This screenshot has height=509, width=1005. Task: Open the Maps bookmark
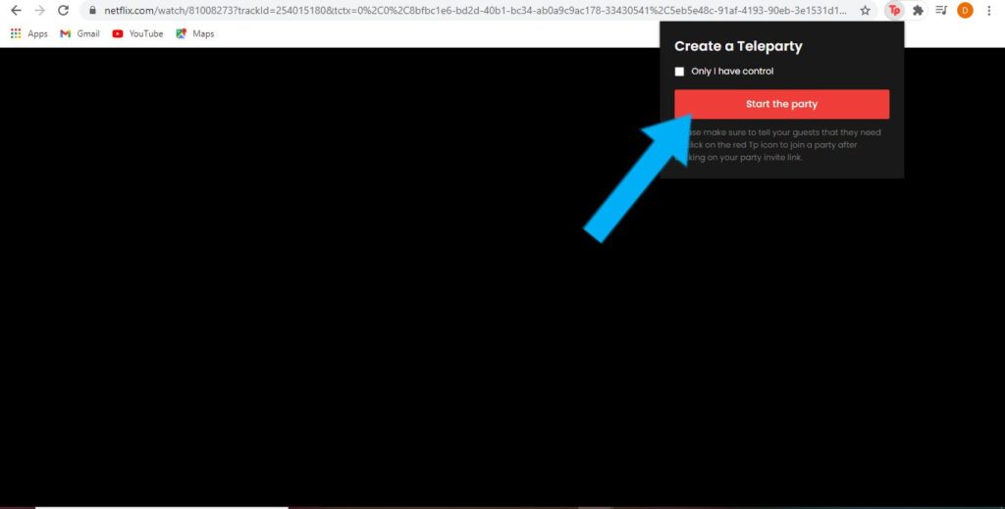(195, 34)
